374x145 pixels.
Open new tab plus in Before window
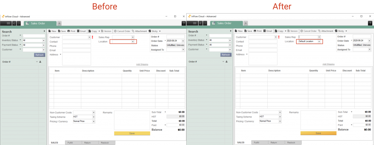point(60,23)
